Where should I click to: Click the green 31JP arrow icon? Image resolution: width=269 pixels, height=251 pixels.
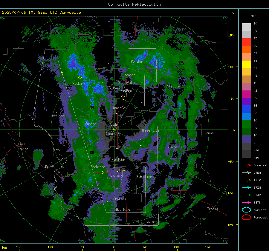[x=246, y=195]
